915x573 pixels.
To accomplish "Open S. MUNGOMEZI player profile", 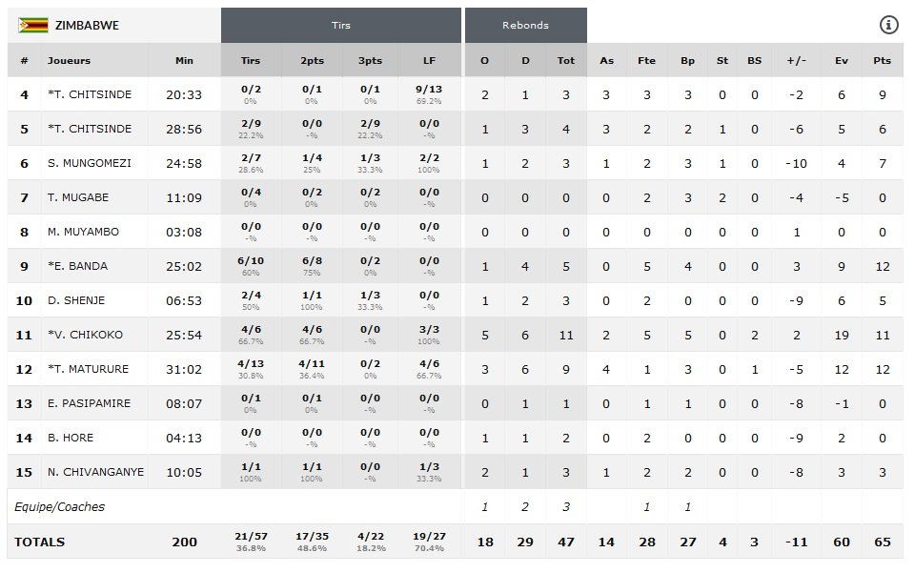I will point(90,163).
